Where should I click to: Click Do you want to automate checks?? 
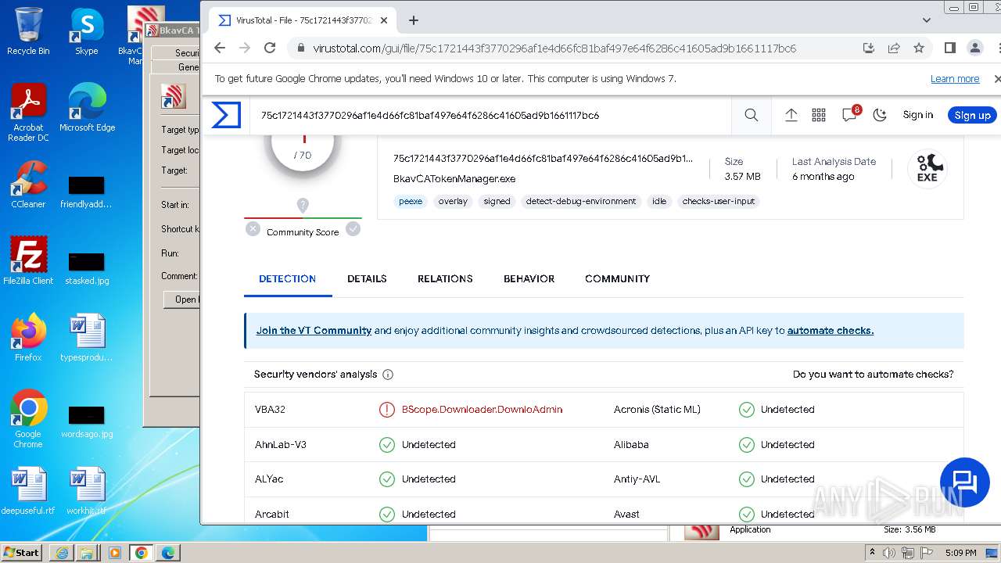[x=874, y=375]
